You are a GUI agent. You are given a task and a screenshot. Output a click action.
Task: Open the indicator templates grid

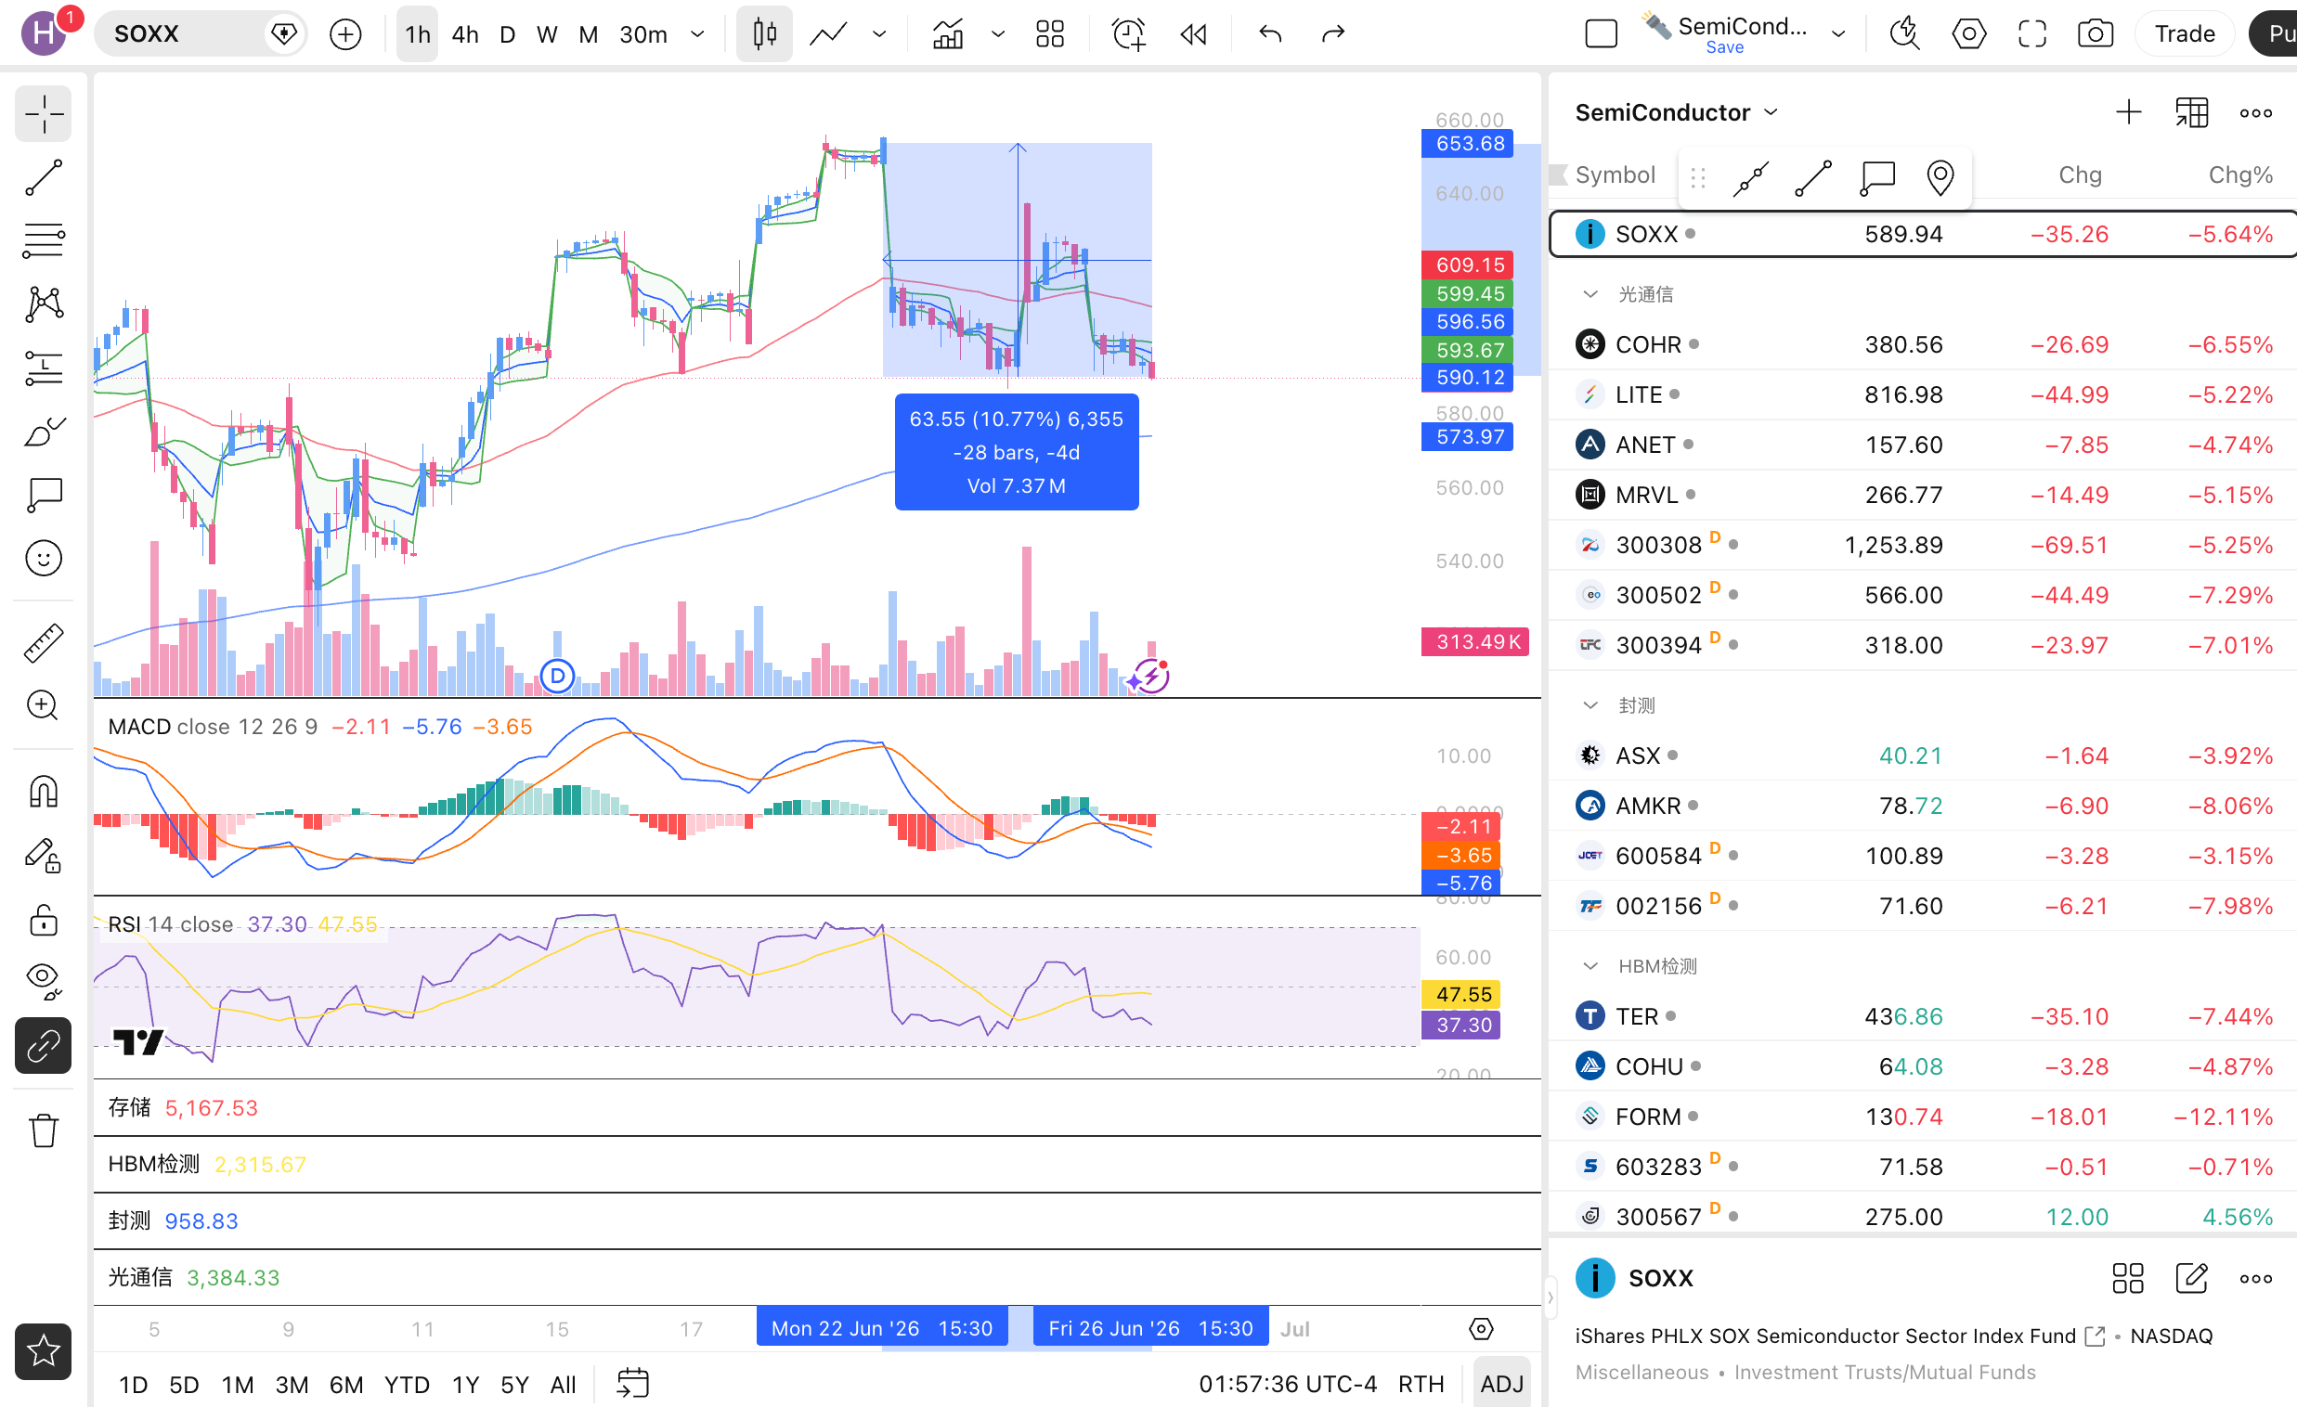1051,34
